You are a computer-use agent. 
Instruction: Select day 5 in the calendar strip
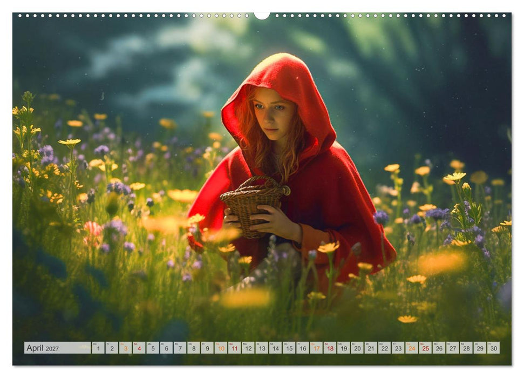[153, 348]
